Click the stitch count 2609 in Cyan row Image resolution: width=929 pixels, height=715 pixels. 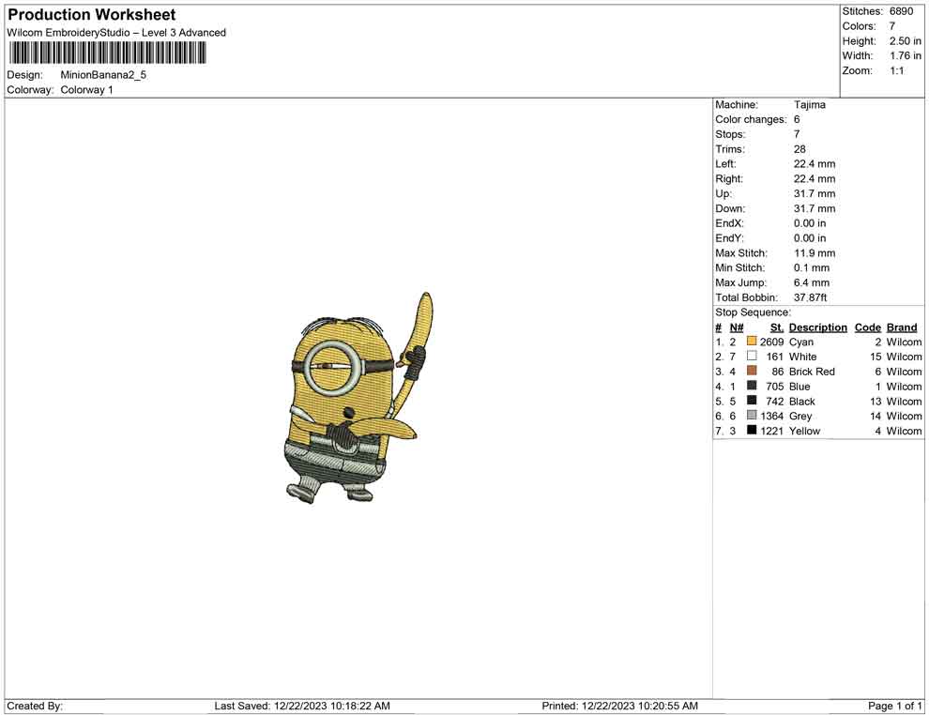point(771,342)
